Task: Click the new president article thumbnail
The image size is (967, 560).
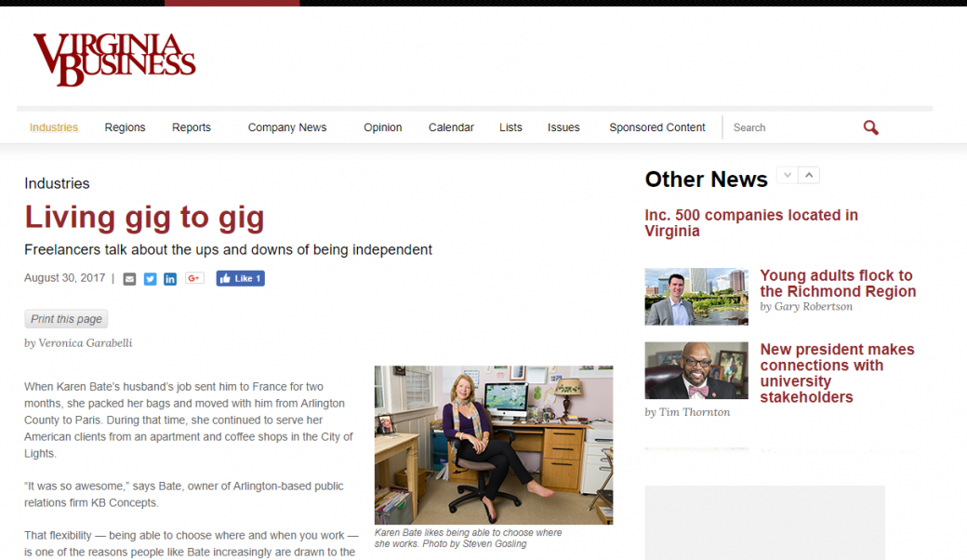Action: click(696, 370)
